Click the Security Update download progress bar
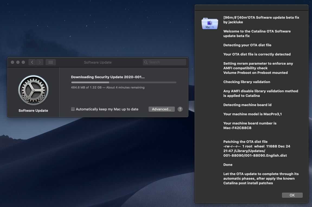The image size is (312, 207). (x=124, y=82)
